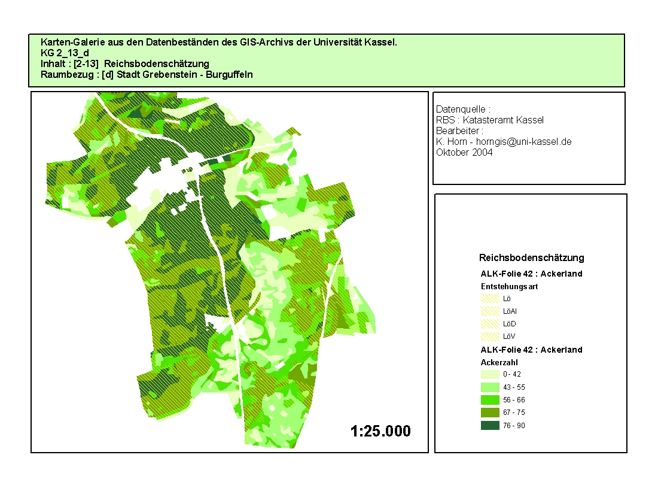Click the Entstehungsart legend heading
Viewport: 658px width, 479px height.
point(509,286)
